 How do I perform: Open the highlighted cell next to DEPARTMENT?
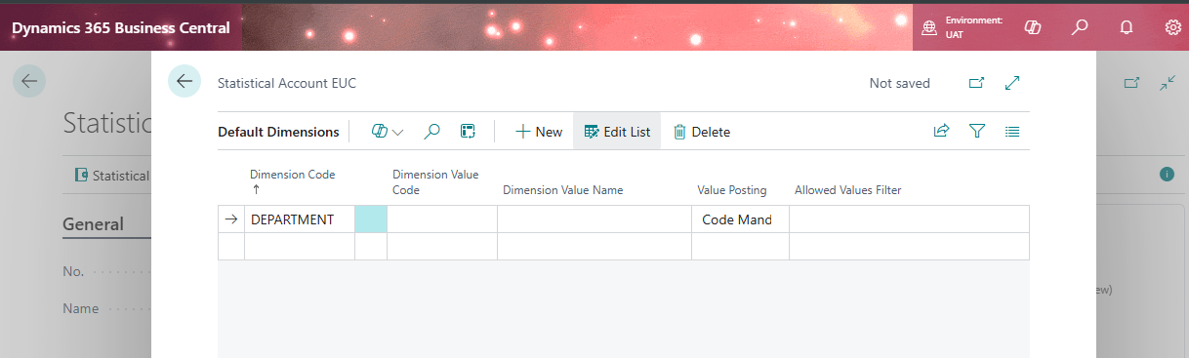point(371,219)
